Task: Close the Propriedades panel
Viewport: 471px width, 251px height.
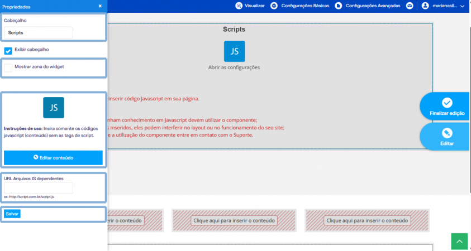Action: point(100,6)
